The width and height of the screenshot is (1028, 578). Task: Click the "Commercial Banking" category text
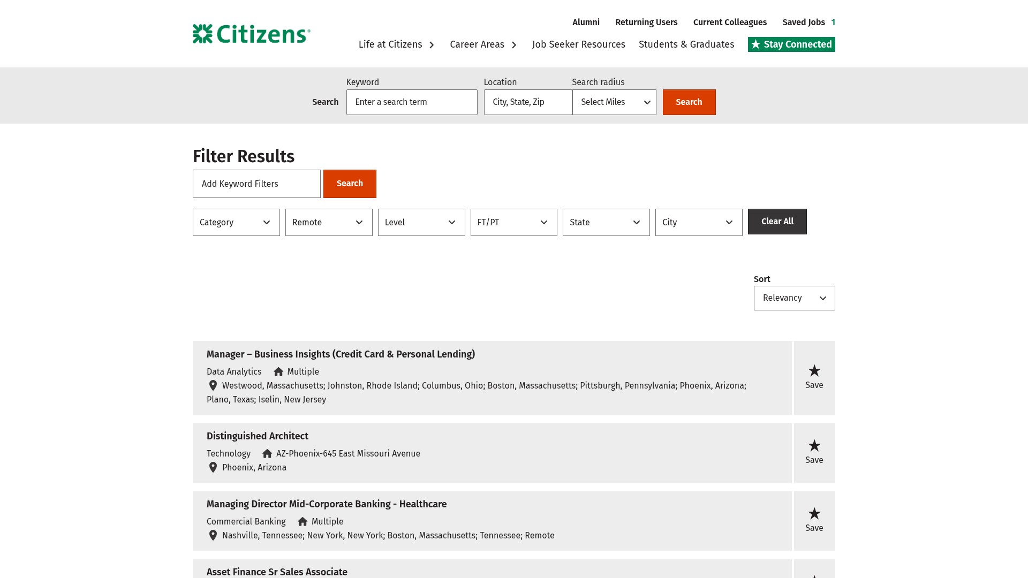coord(246,522)
